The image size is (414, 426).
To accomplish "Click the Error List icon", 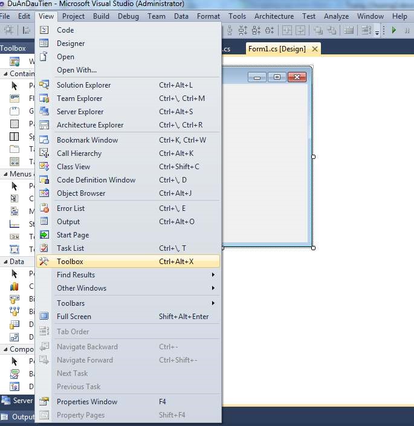I will [44, 208].
